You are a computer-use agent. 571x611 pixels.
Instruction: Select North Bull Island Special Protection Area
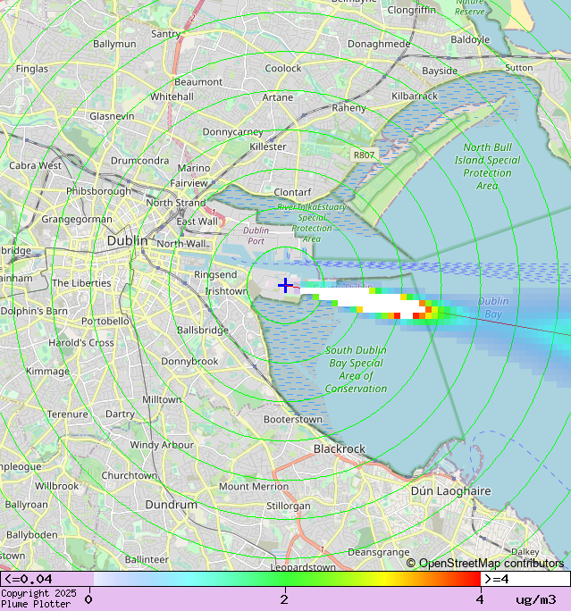487,166
